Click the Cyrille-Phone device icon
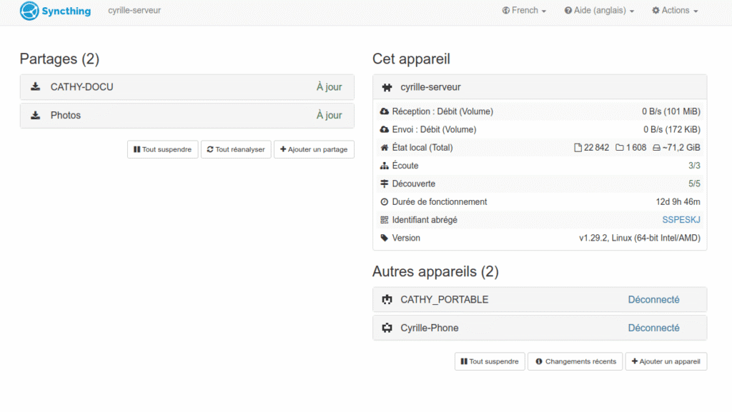Image resolution: width=732 pixels, height=412 pixels. 387,328
